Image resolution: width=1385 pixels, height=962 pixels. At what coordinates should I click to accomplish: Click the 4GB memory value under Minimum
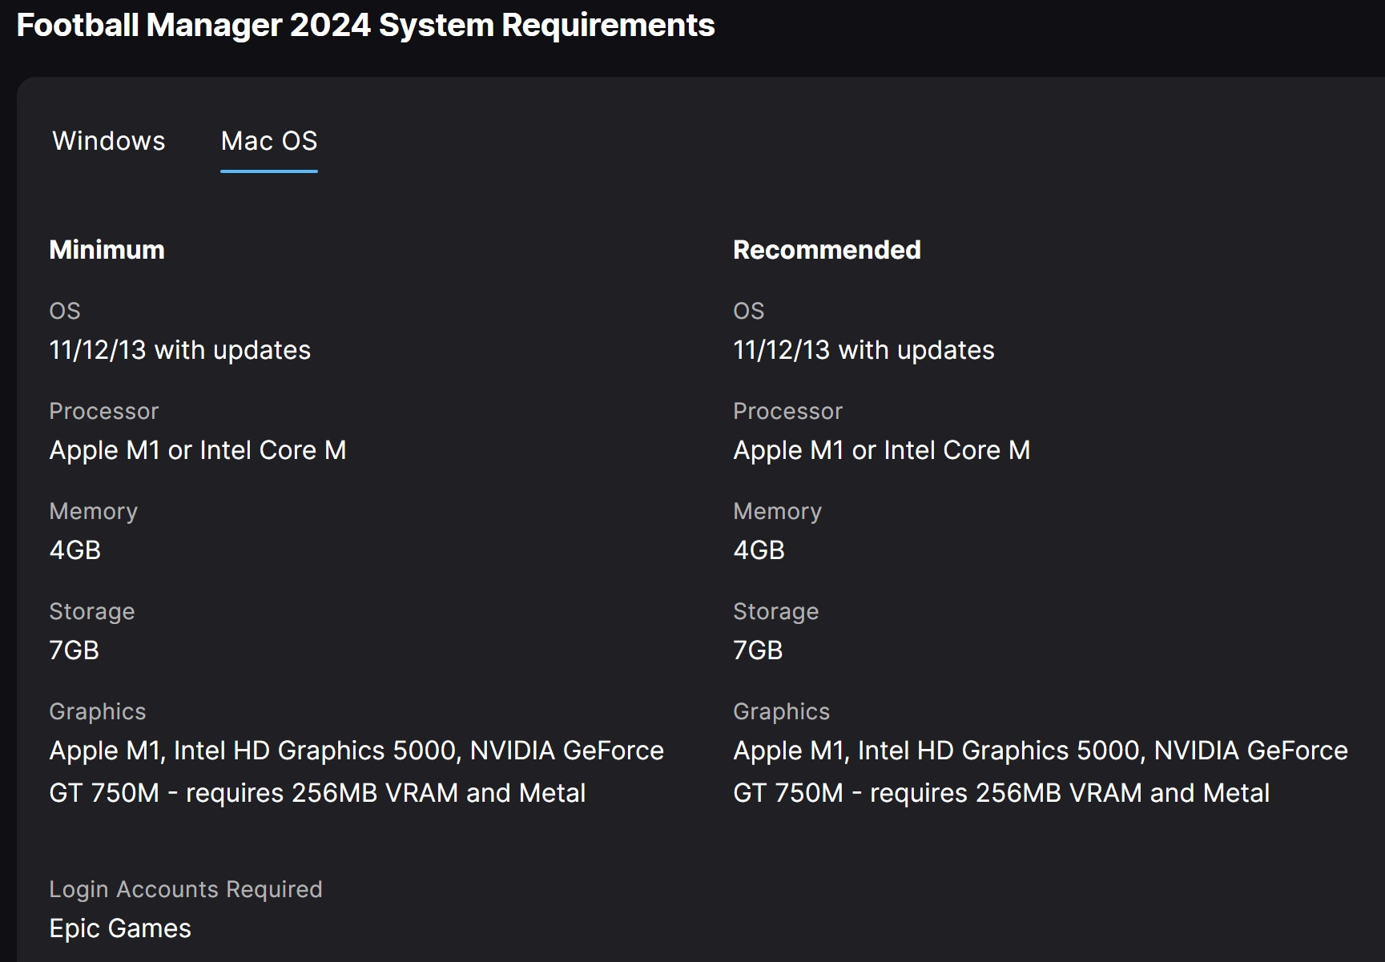[74, 550]
